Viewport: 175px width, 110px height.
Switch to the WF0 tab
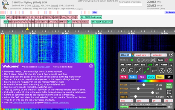pos(124,77)
